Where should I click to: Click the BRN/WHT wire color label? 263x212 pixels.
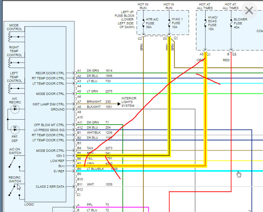click(94, 102)
